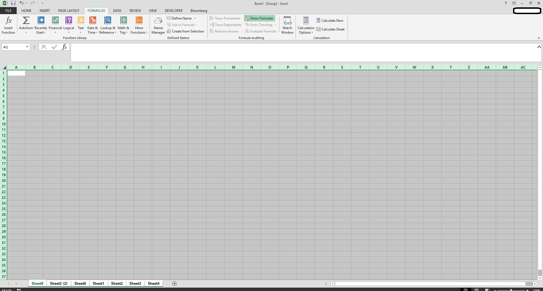Expand the Define Name dropdown arrow
The image size is (543, 291).
click(195, 18)
